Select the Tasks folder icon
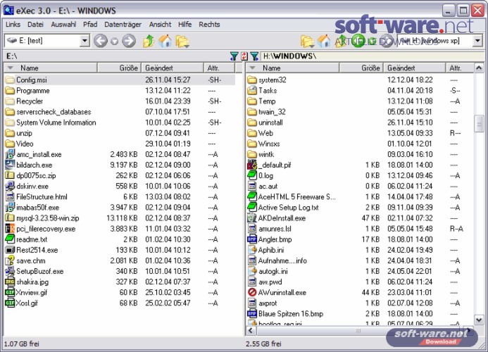 tap(252, 91)
